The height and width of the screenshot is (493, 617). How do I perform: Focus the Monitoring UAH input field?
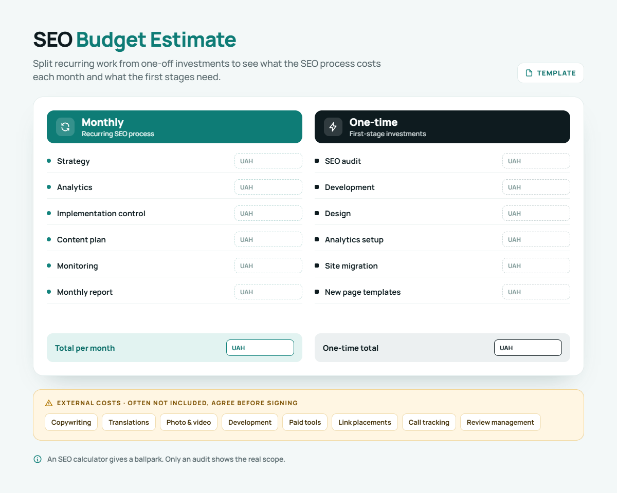pyautogui.click(x=268, y=266)
